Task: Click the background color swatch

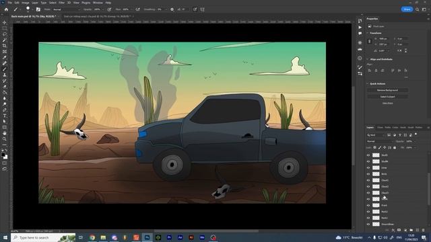Action: (5, 157)
